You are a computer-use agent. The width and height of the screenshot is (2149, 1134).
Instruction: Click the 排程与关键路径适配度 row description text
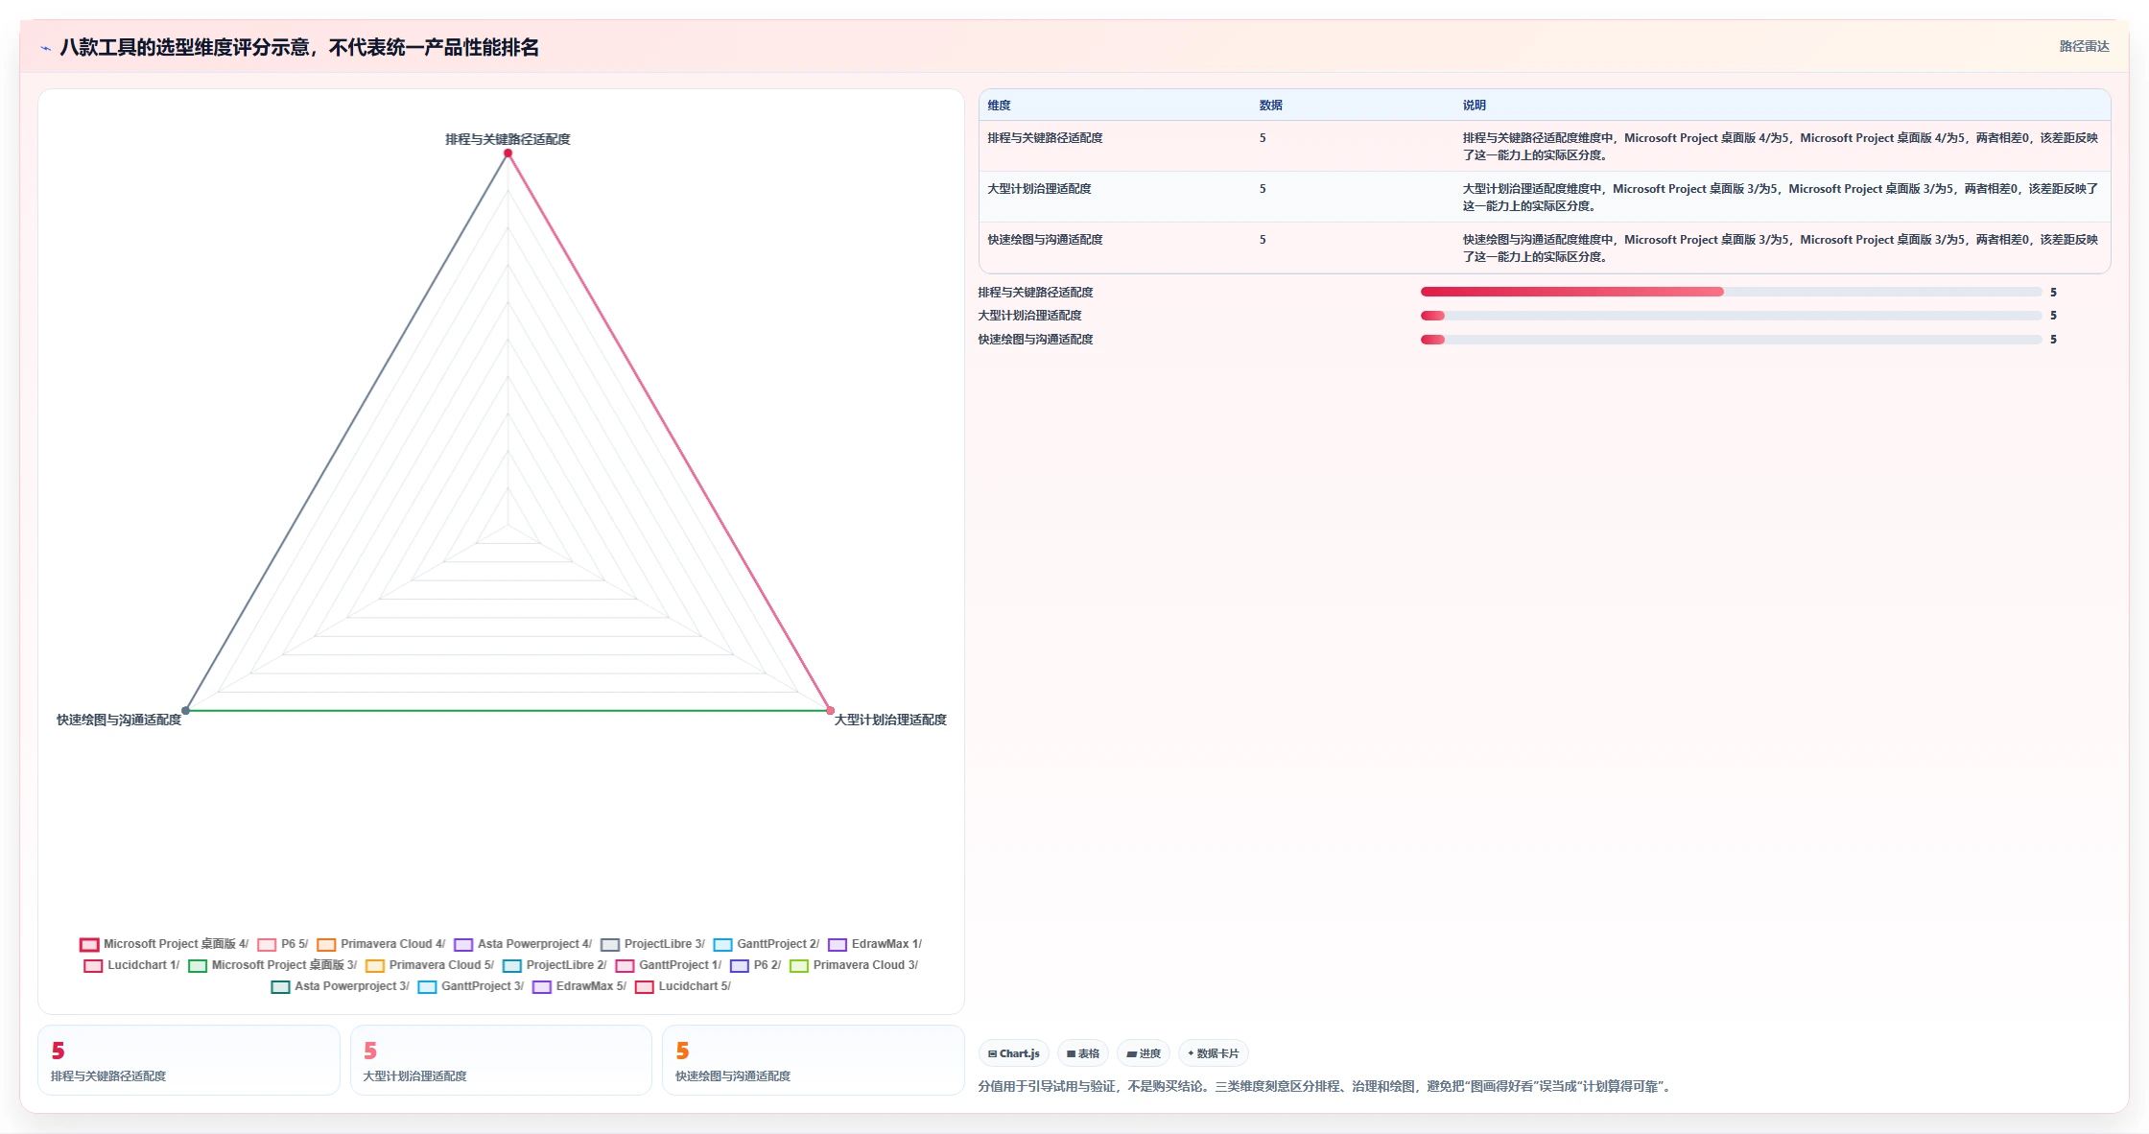[1780, 147]
